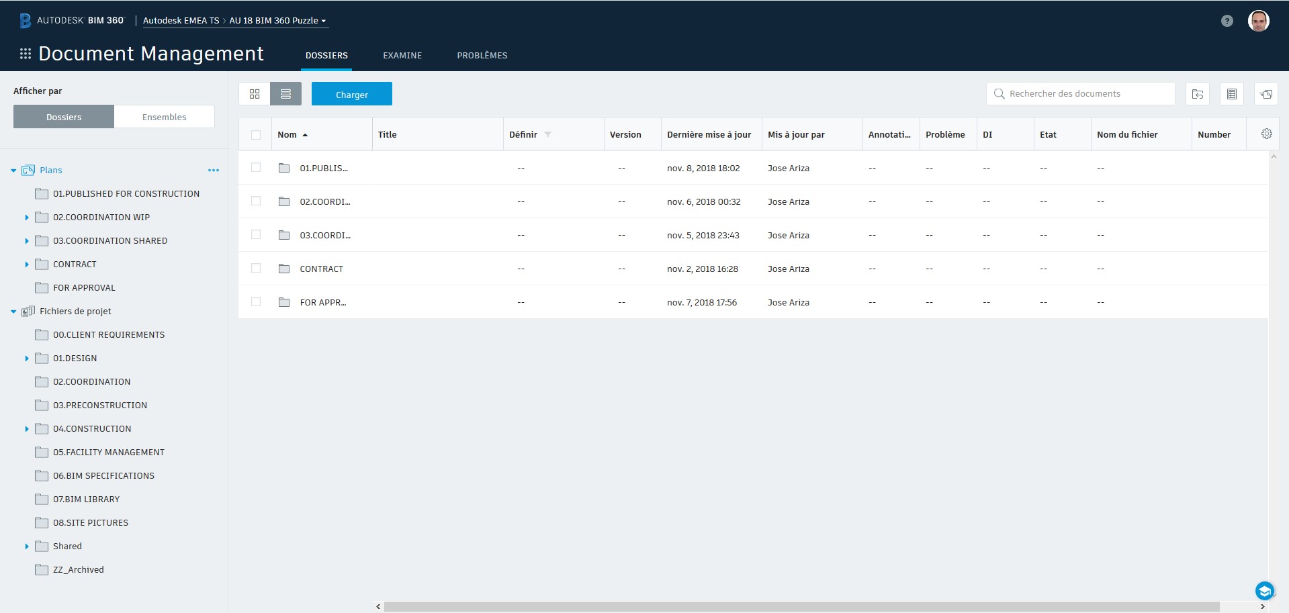The width and height of the screenshot is (1289, 613).
Task: Tick the checkbox for the FOR APPR row
Action: coord(256,302)
